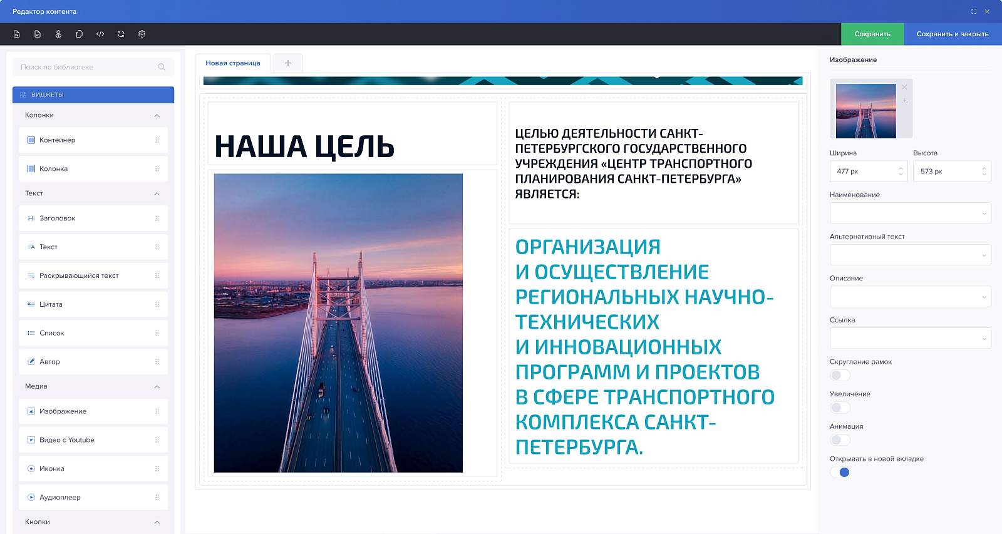
Task: Select the ВИДЖЕТЫ panel header
Action: pos(93,95)
